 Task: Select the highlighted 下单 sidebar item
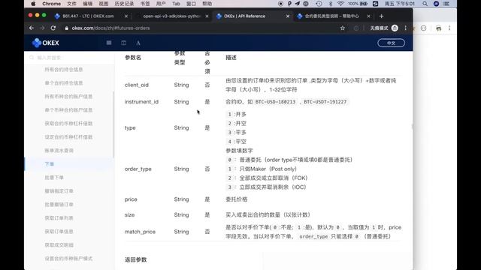[49, 163]
